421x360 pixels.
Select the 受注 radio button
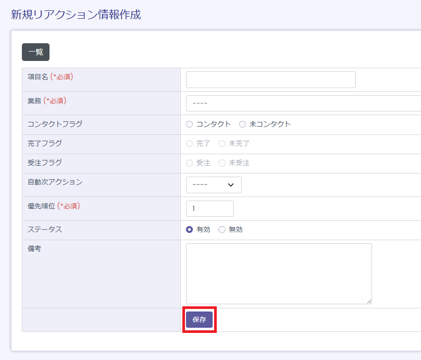(x=190, y=163)
